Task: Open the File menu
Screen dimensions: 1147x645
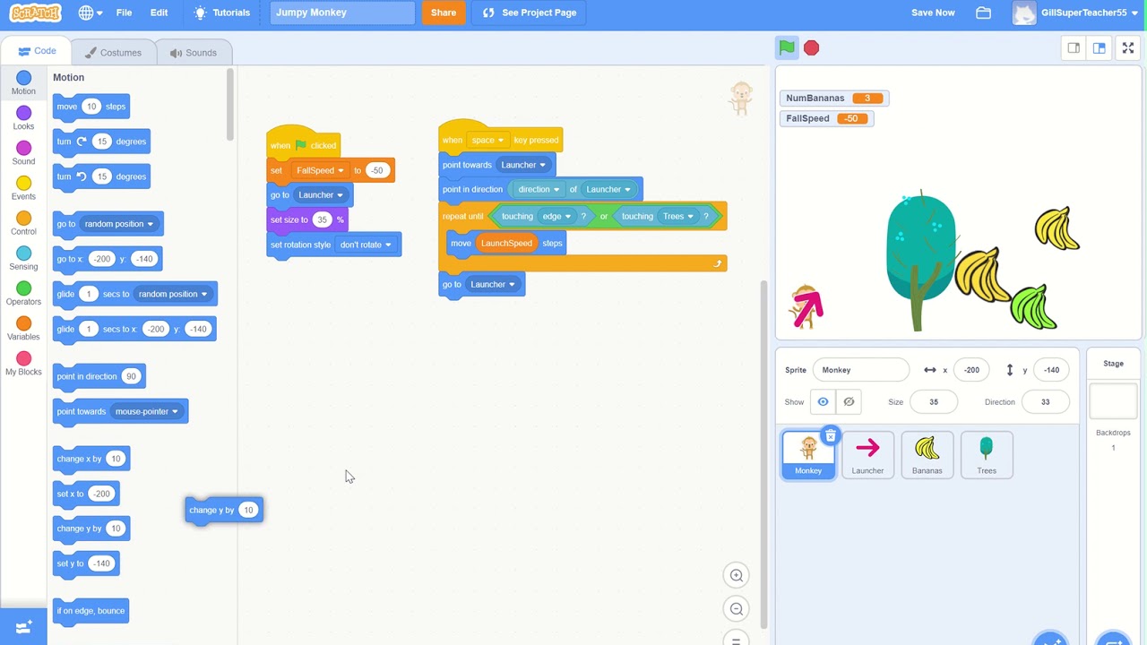Action: pos(124,13)
